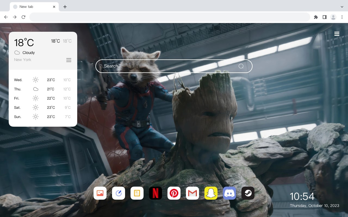The height and width of the screenshot is (217, 348).
Task: Open Chrome extensions puzzle icon
Action: point(316,17)
